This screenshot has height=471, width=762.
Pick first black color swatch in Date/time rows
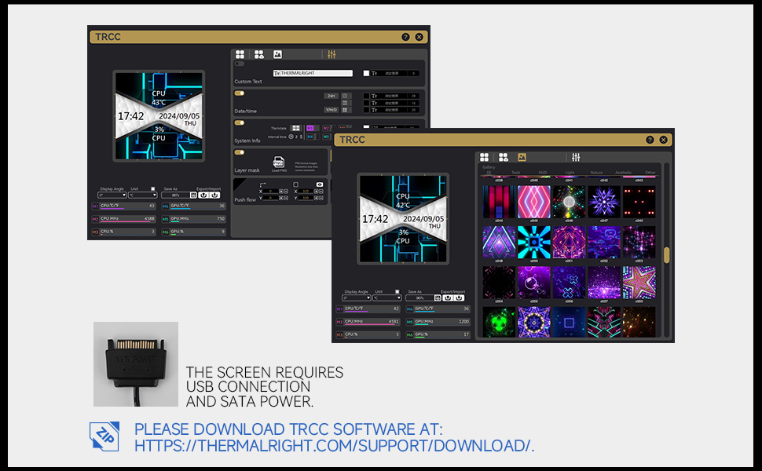point(366,96)
